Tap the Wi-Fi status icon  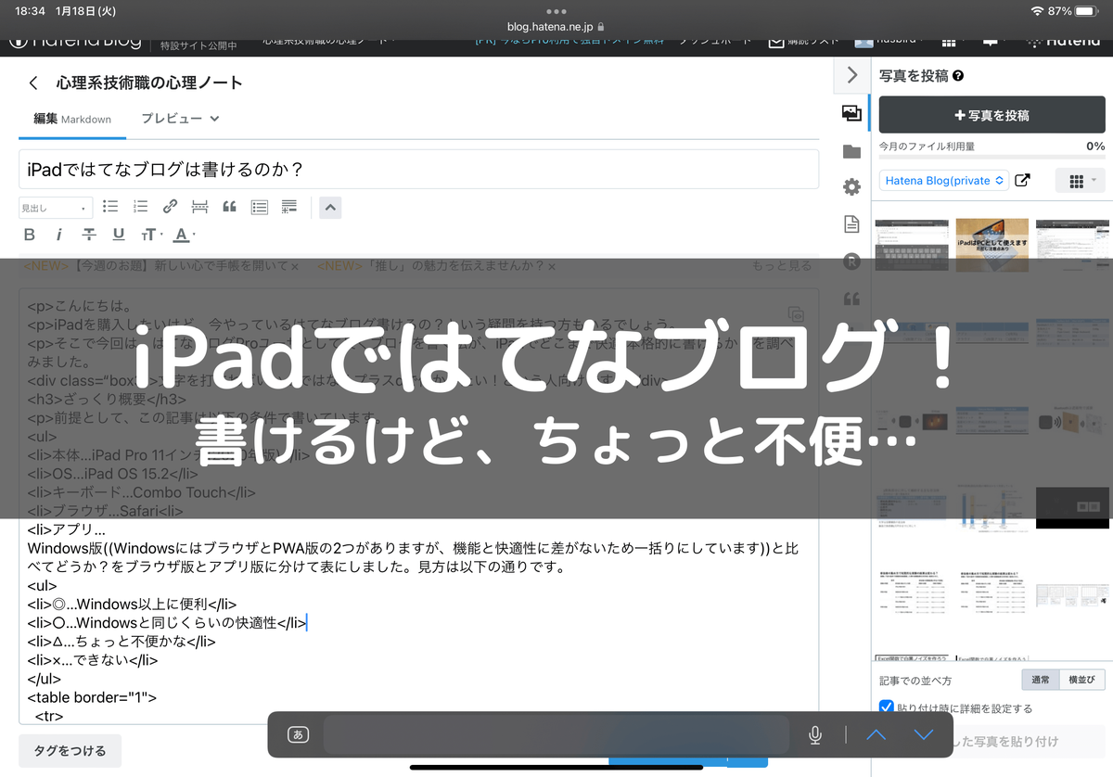tap(1036, 11)
